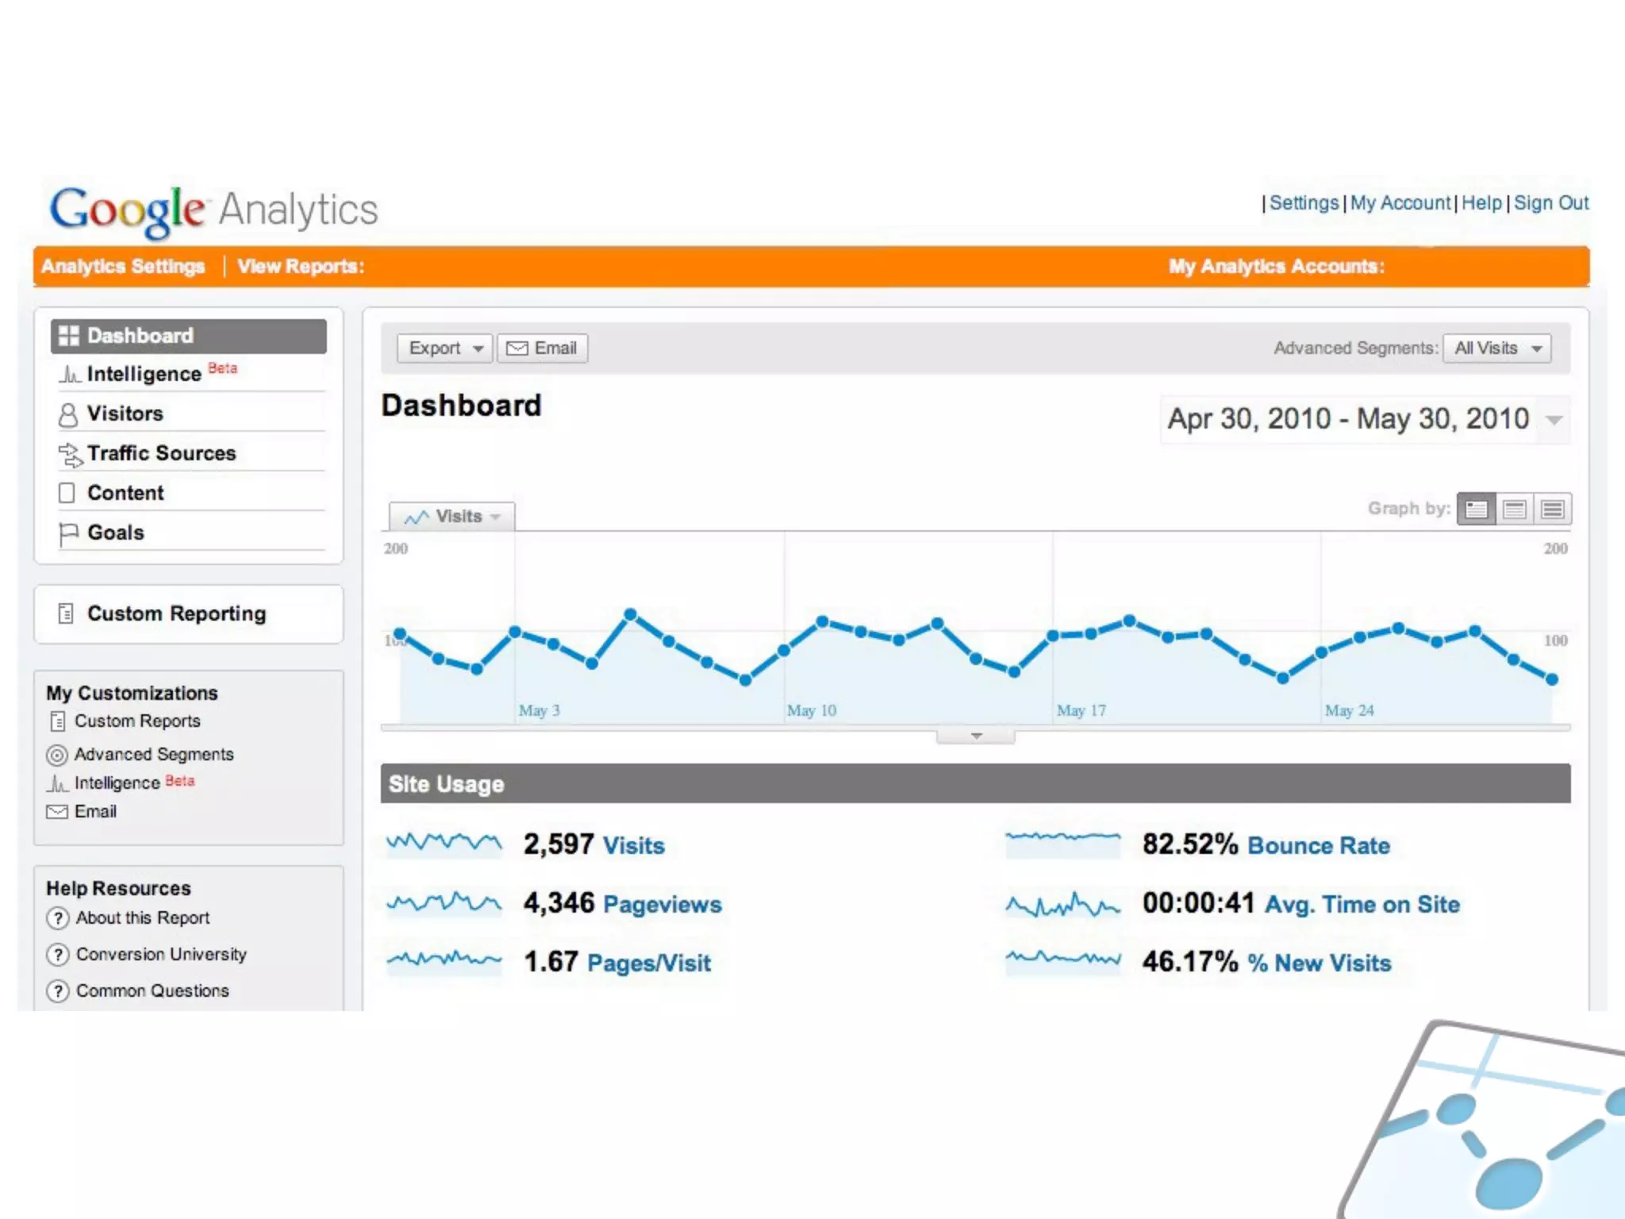Screen dimensions: 1625x1219
Task: Select the first Graph by view button
Action: (x=1476, y=509)
